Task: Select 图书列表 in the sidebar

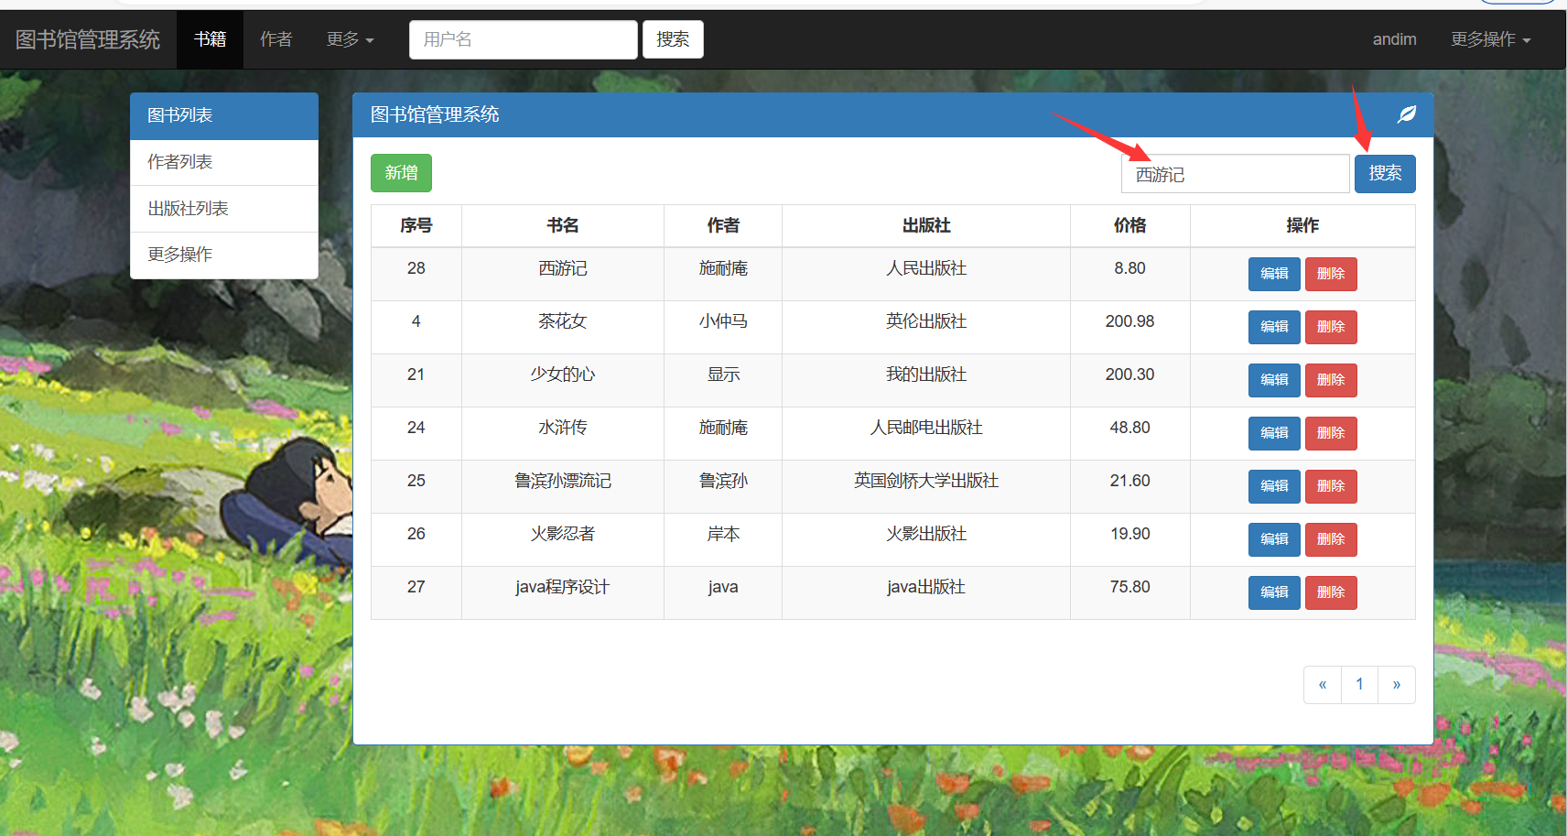Action: coord(224,115)
